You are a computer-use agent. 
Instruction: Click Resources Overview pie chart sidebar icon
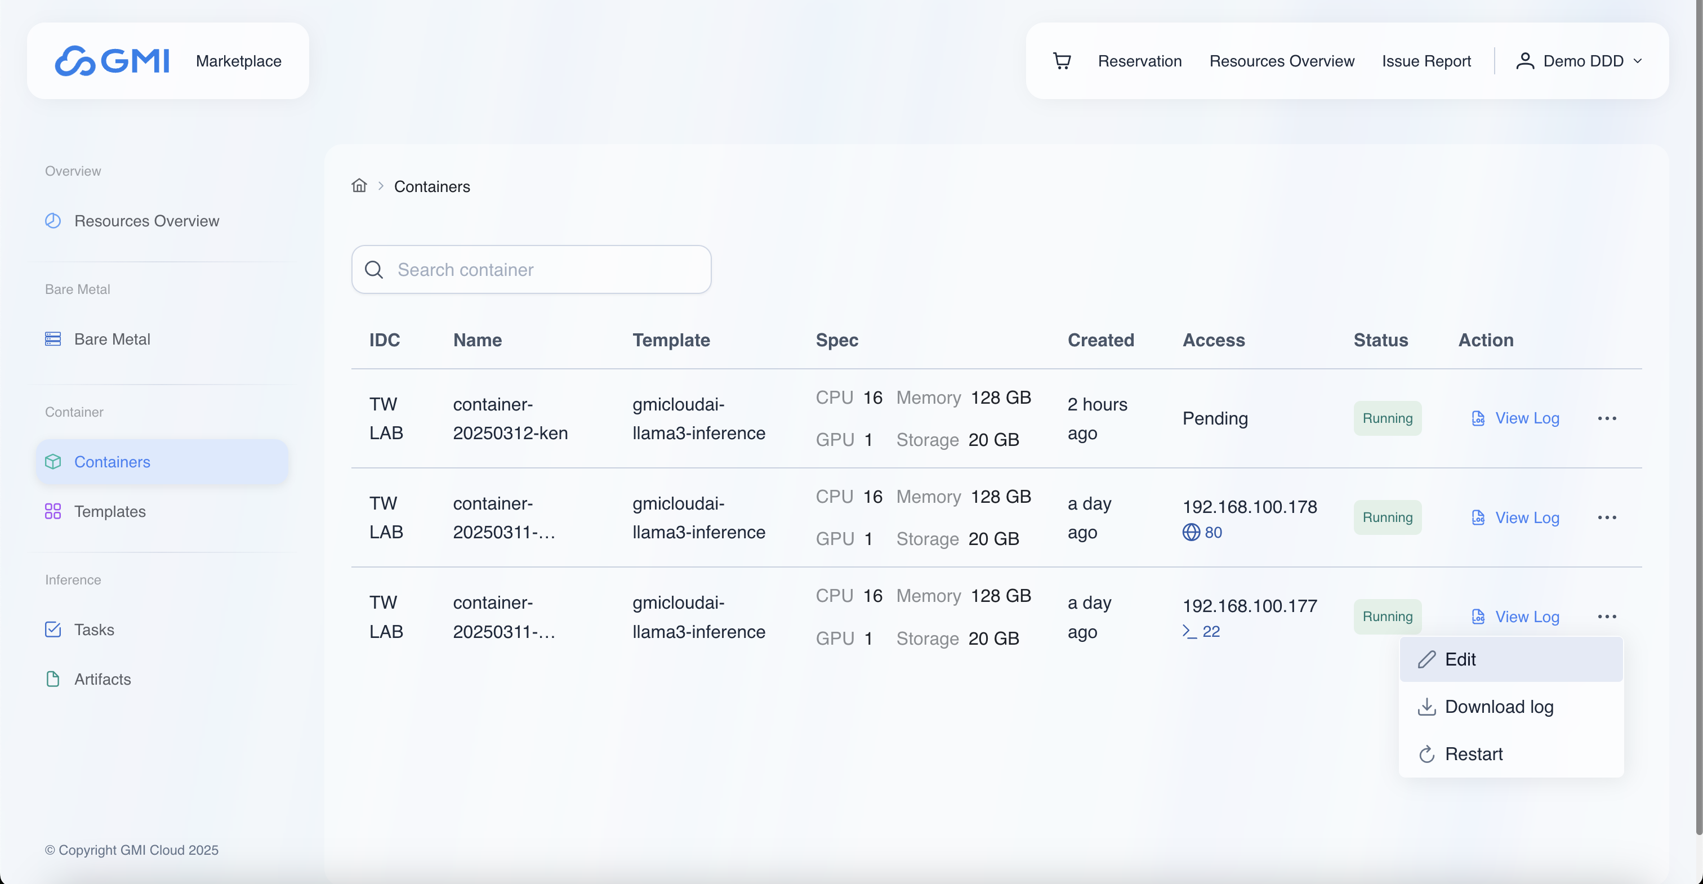[x=53, y=220]
